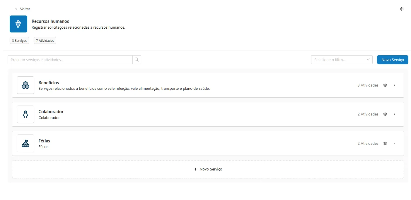Expand the Colaborador service chevron
The image size is (411, 200).
pyautogui.click(x=395, y=114)
